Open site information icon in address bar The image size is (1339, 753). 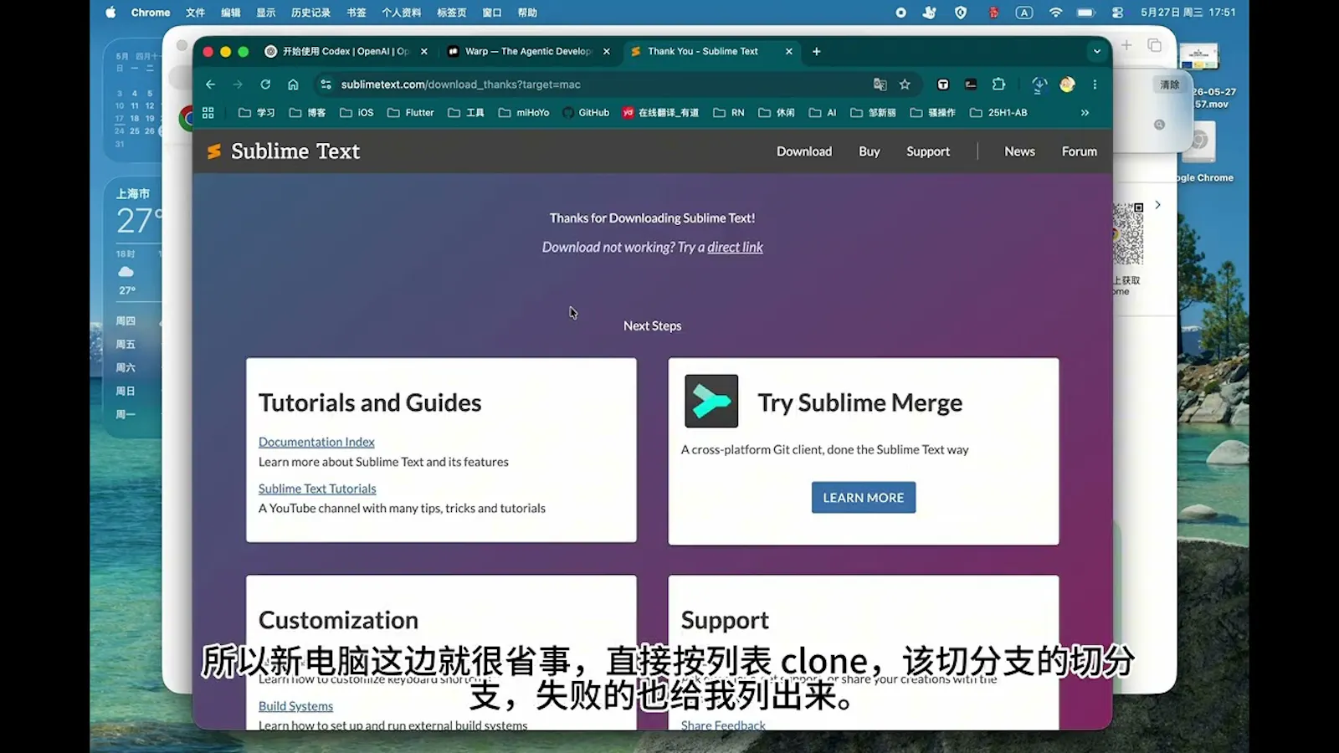coord(326,85)
